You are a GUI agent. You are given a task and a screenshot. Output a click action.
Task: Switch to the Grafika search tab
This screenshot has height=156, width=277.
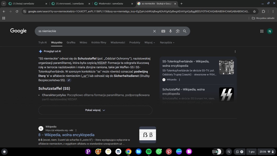(x=71, y=42)
